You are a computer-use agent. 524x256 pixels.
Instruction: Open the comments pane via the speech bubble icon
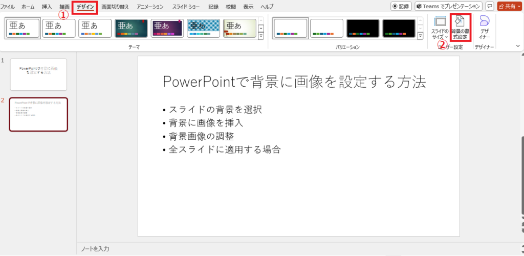click(x=490, y=6)
